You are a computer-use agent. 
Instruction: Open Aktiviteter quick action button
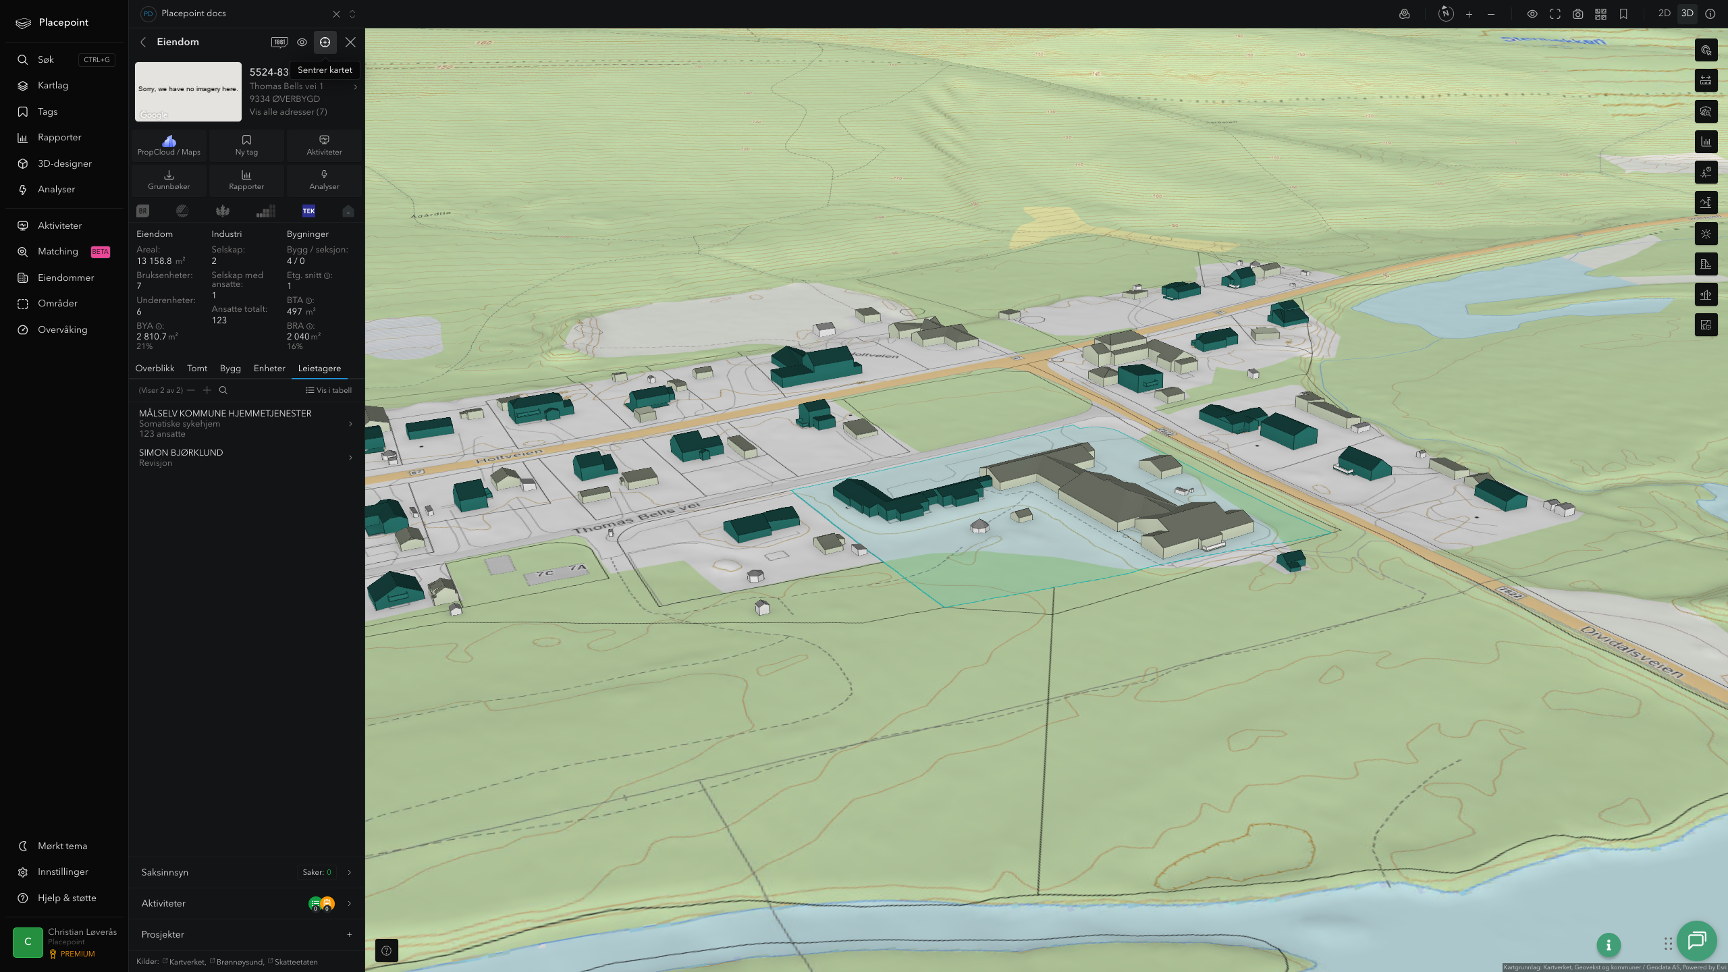[324, 145]
